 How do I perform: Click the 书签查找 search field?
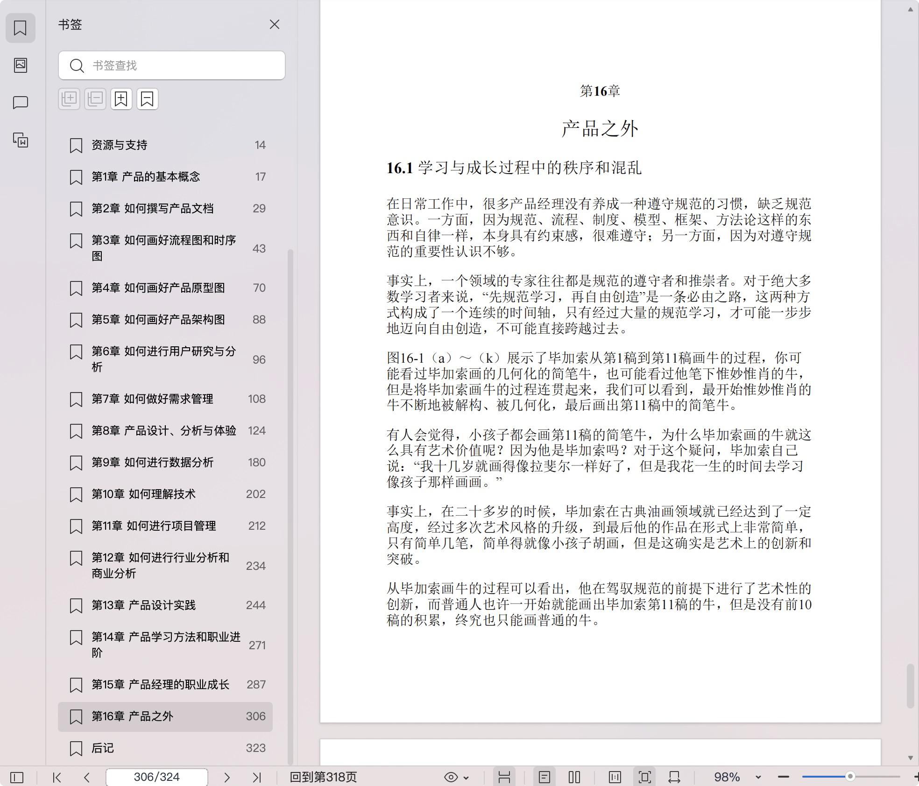(x=172, y=65)
